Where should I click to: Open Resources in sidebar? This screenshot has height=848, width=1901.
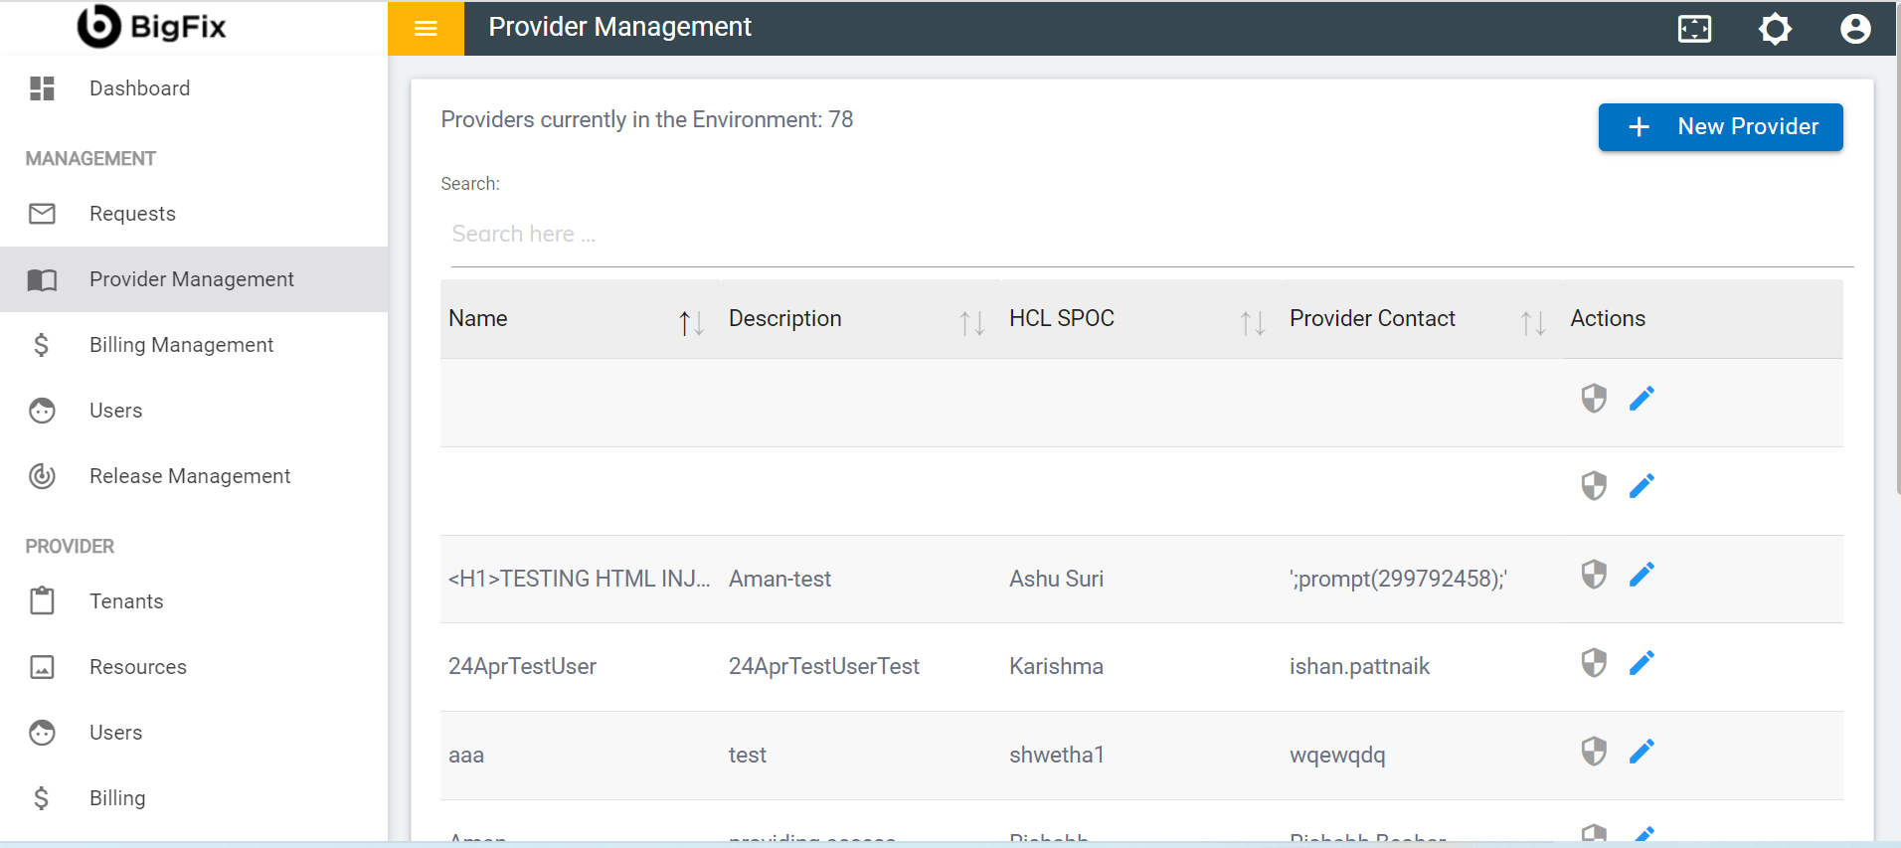pos(194,667)
